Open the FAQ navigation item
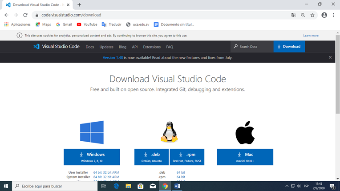Image resolution: width=340 pixels, height=191 pixels. tap(170, 47)
